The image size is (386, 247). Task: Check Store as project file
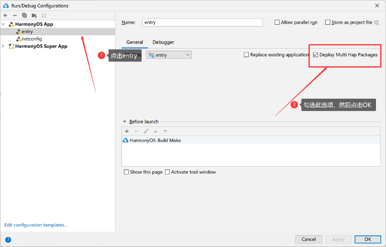pyautogui.click(x=328, y=22)
